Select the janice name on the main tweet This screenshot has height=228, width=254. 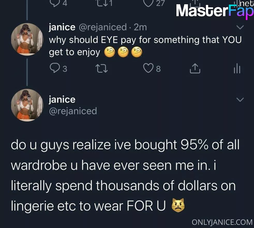click(x=62, y=99)
